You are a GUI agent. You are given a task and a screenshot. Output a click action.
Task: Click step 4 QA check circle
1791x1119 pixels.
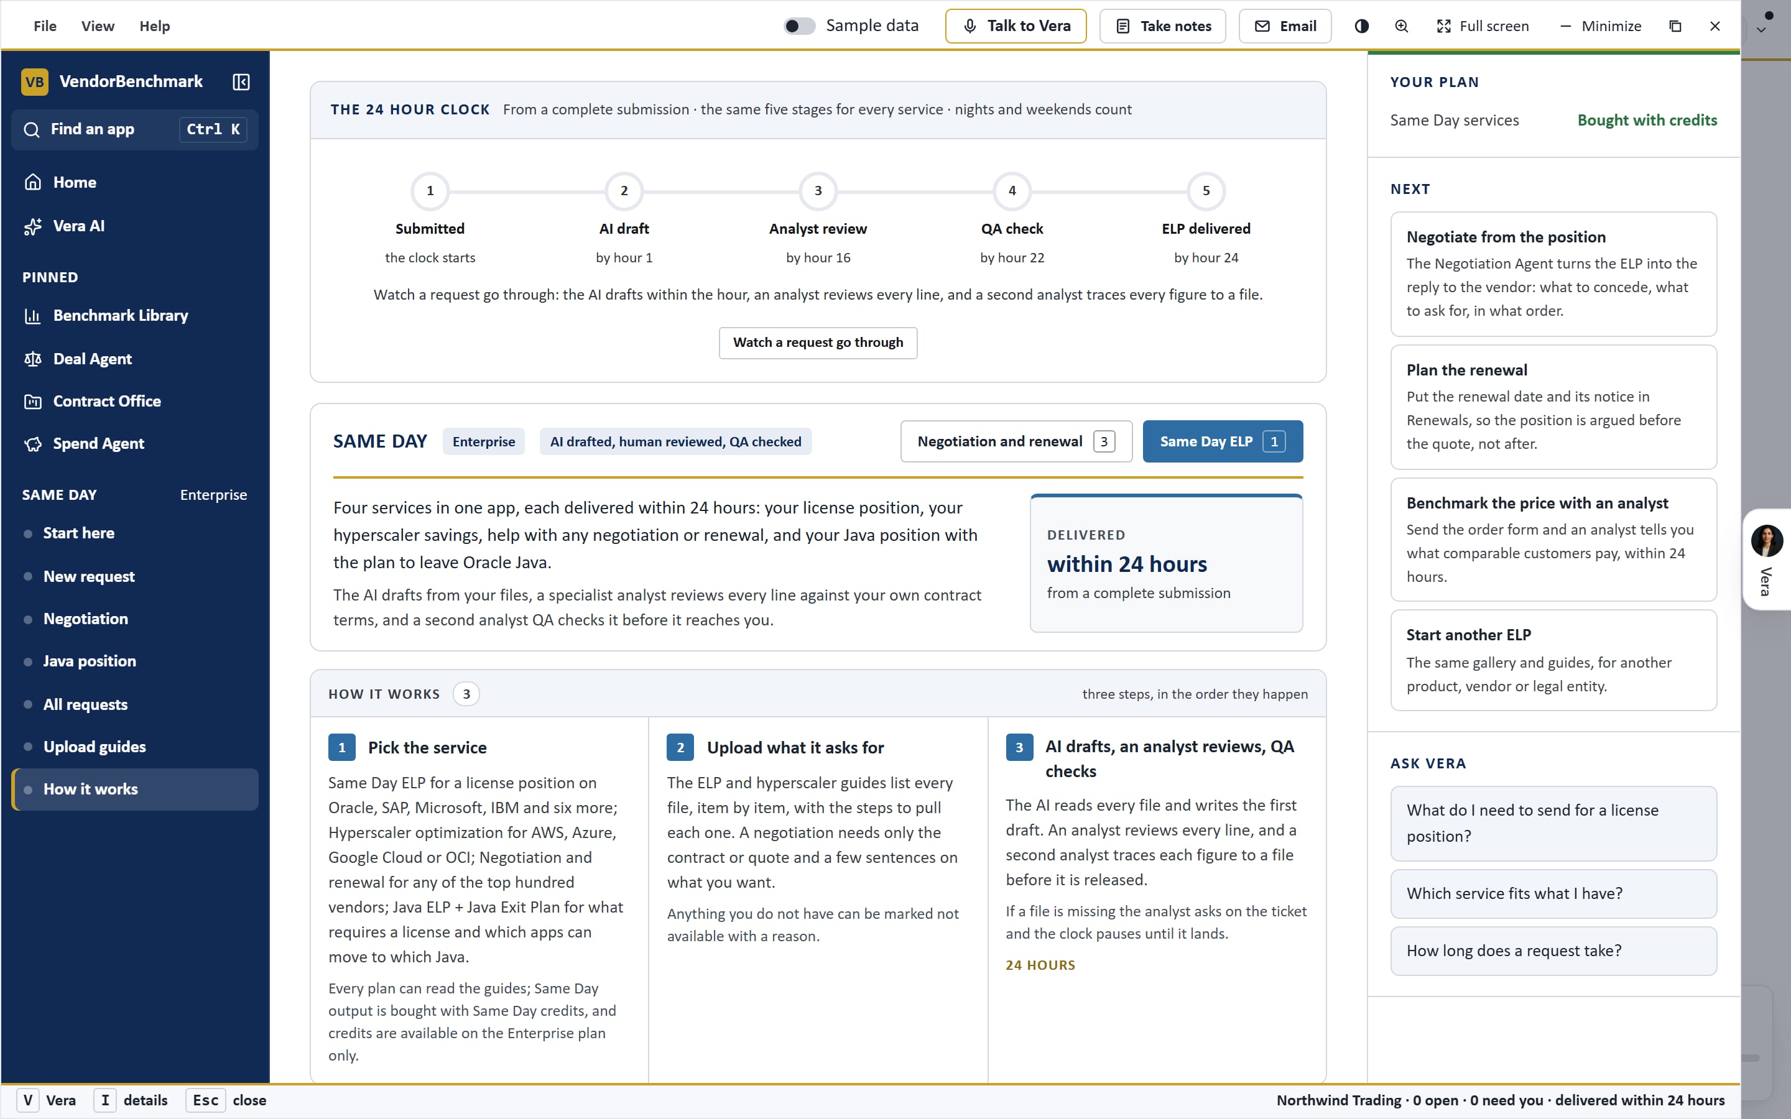click(x=1012, y=191)
